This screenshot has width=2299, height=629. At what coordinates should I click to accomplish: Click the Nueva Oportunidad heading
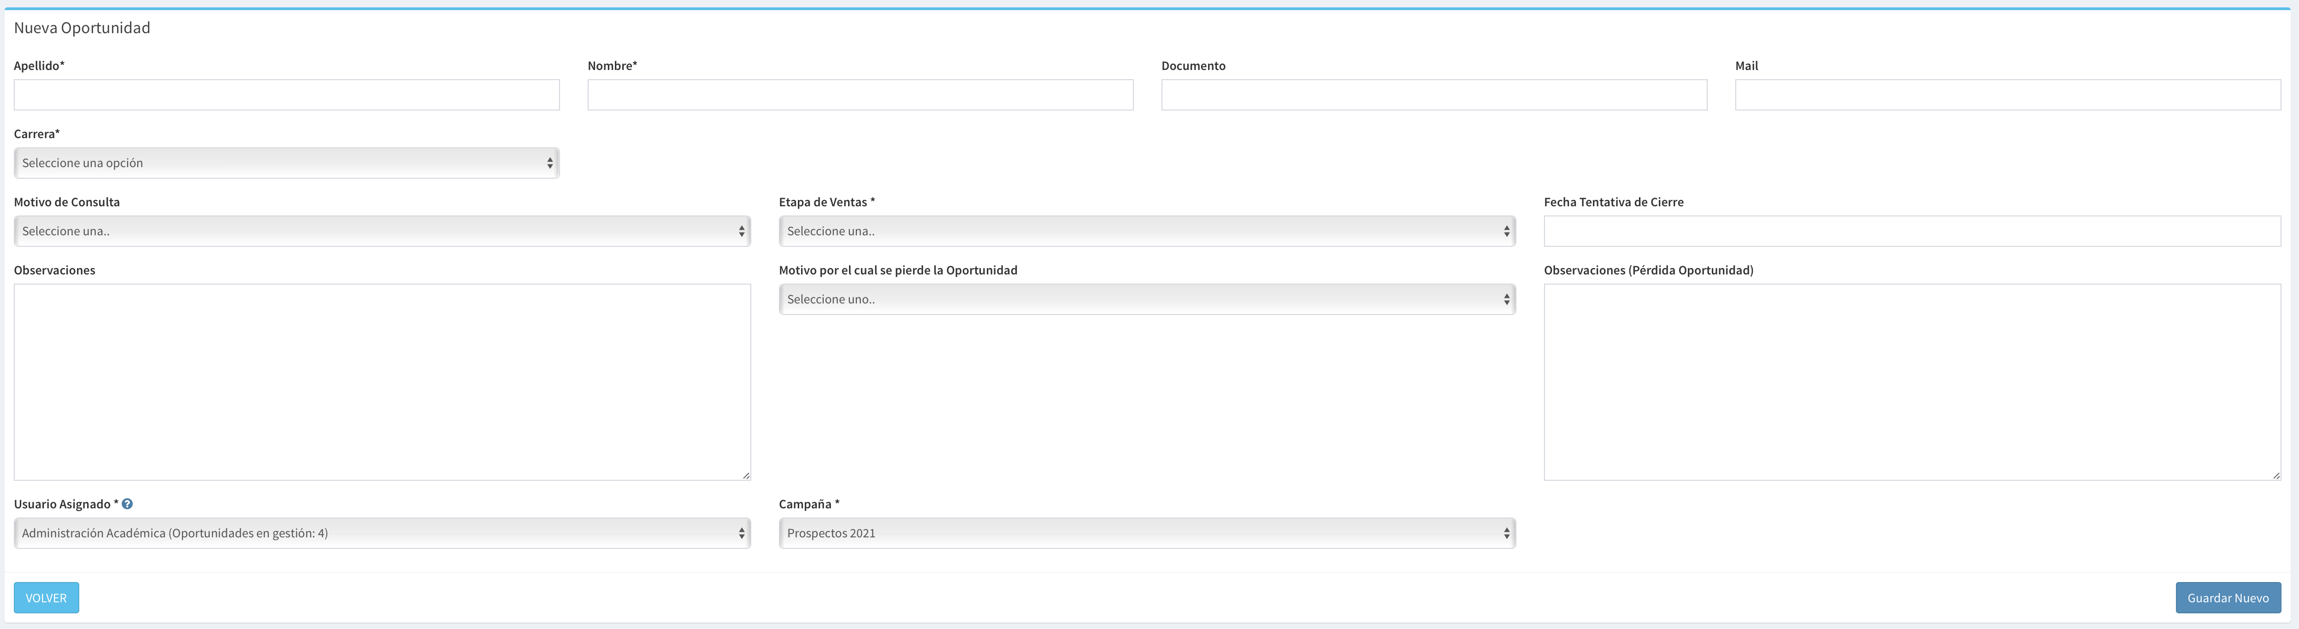tap(82, 28)
